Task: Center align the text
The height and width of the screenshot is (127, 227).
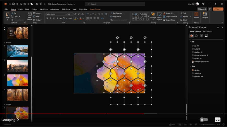Action: pyautogui.click(x=91, y=18)
